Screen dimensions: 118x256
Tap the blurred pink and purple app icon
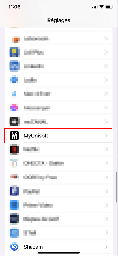pos(14,108)
